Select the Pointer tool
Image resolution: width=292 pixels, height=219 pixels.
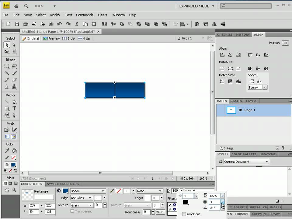pos(7,45)
